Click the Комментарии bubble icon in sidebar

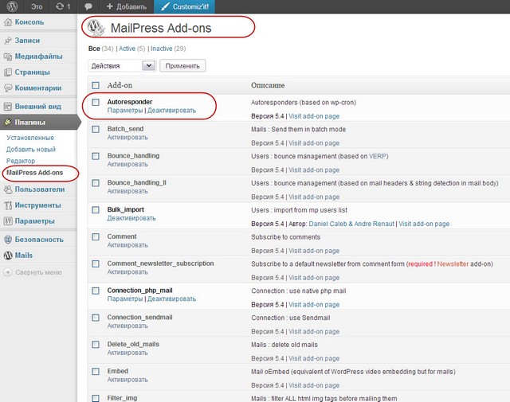(x=8, y=88)
